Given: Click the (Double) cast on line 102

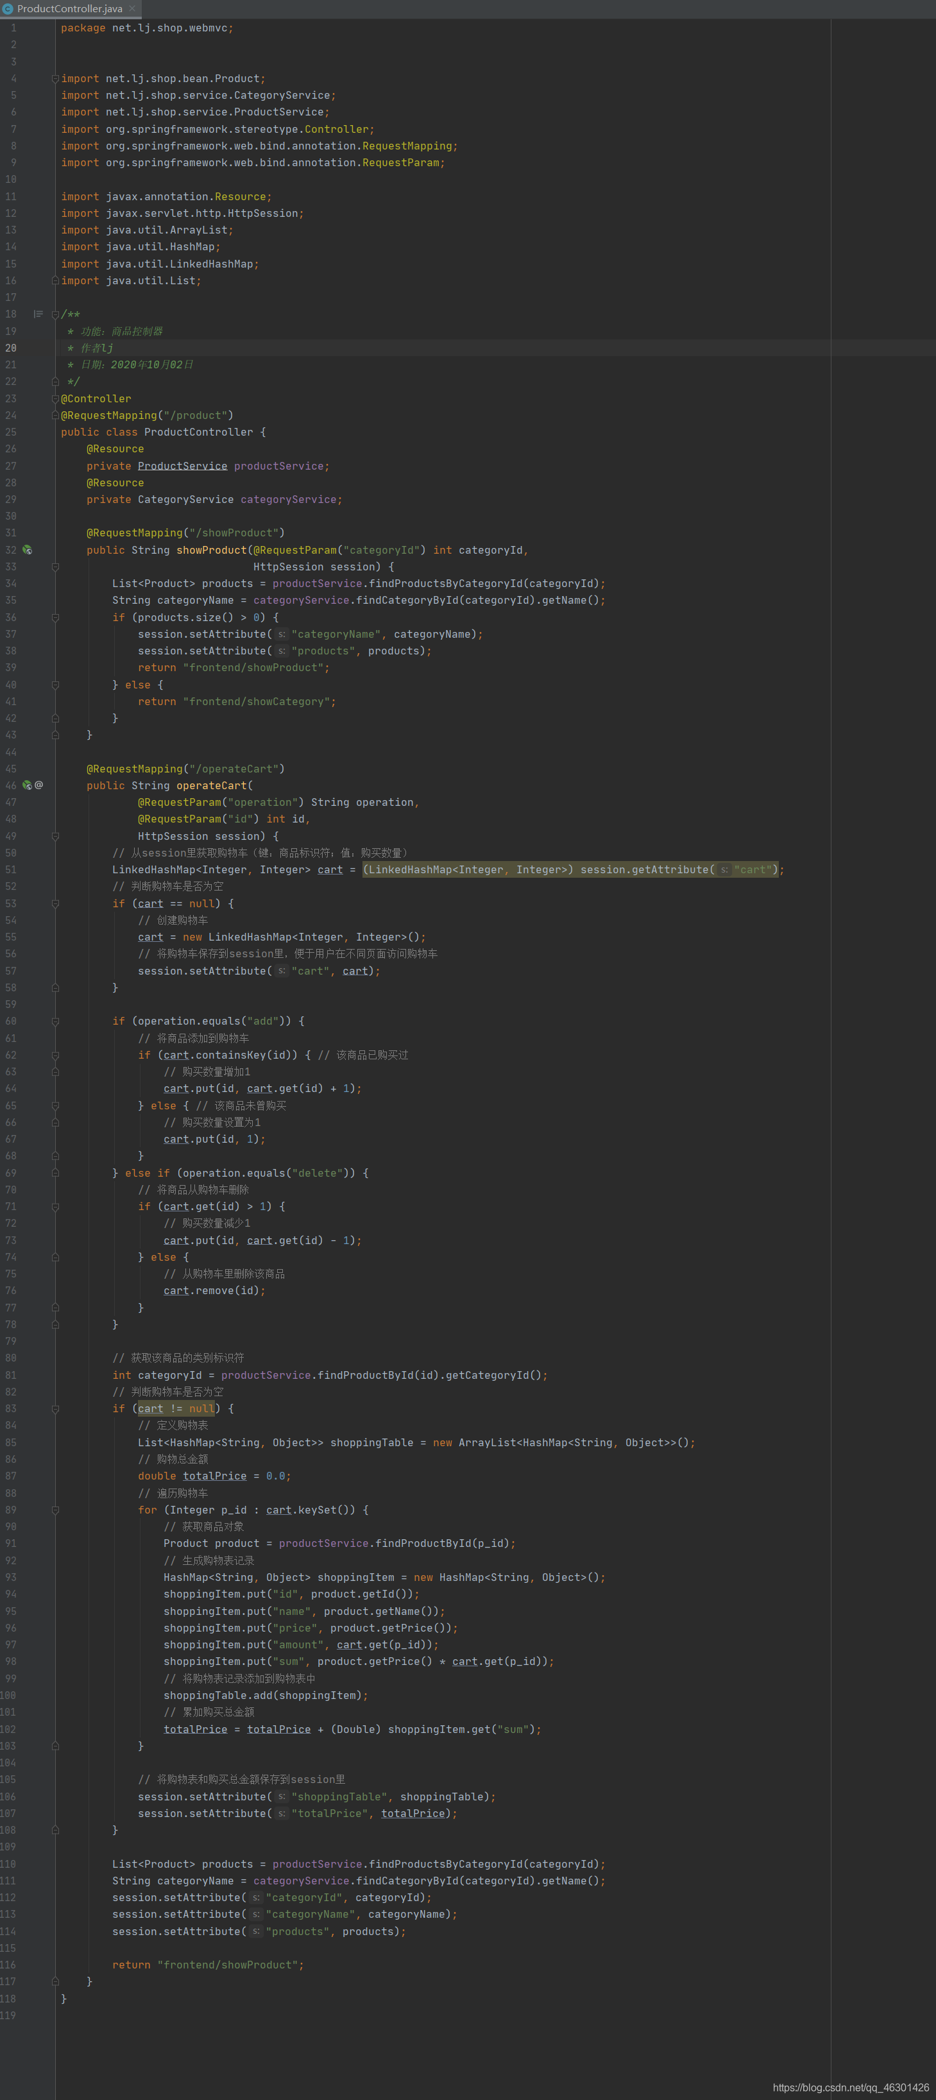Looking at the screenshot, I should tap(355, 1729).
